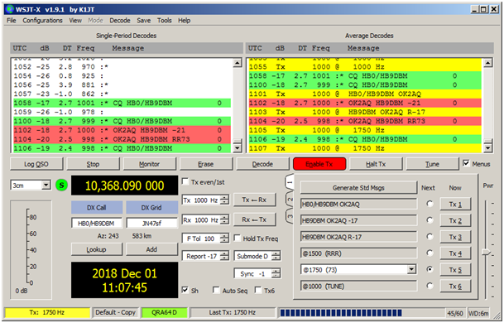Click the @1000 (TUNE) message field
504x323 pixels.
[x=358, y=287]
